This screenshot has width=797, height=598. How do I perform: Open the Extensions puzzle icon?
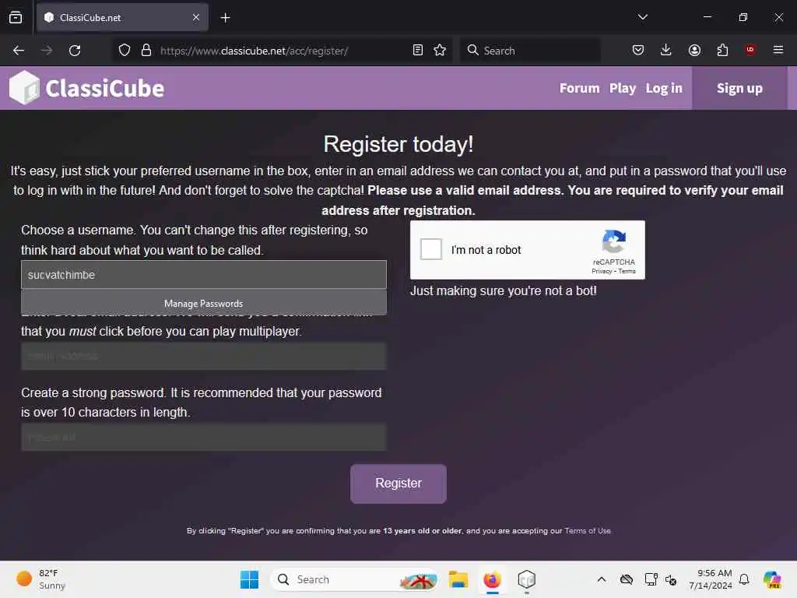[x=722, y=50]
